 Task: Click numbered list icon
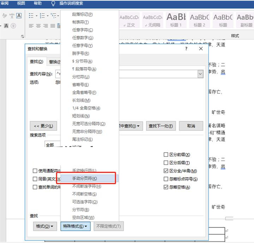click(x=42, y=16)
